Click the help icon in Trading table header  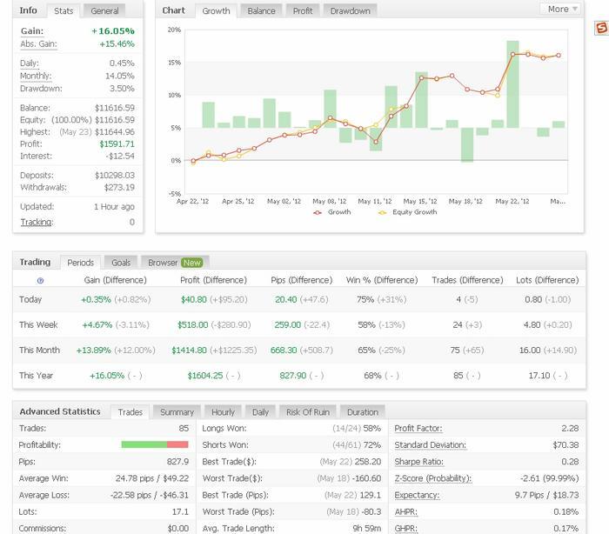[x=40, y=281]
